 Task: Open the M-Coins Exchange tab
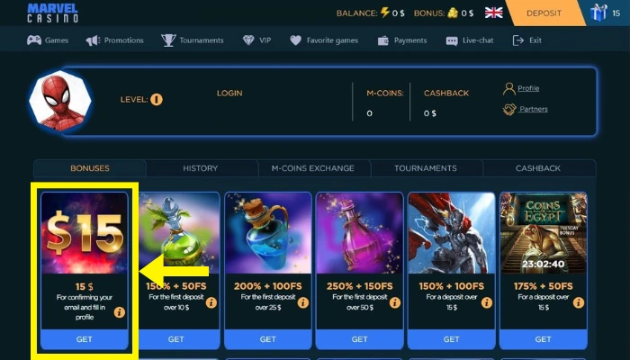312,168
